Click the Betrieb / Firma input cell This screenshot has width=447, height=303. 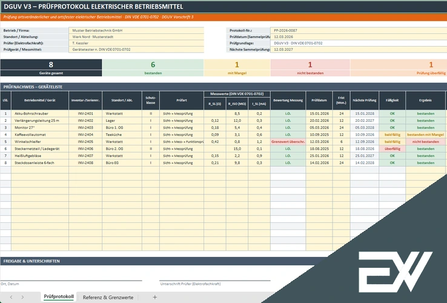pyautogui.click(x=136, y=30)
